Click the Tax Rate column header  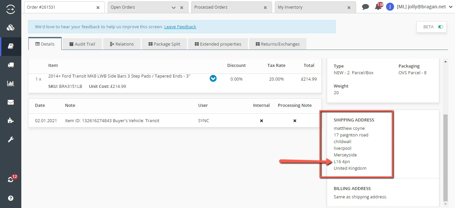point(276,65)
